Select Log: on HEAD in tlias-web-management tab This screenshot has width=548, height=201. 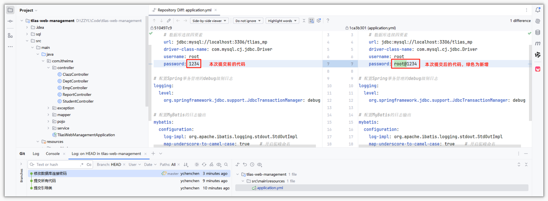pos(106,154)
